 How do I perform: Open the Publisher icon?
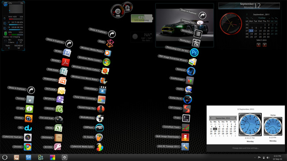(64, 71)
